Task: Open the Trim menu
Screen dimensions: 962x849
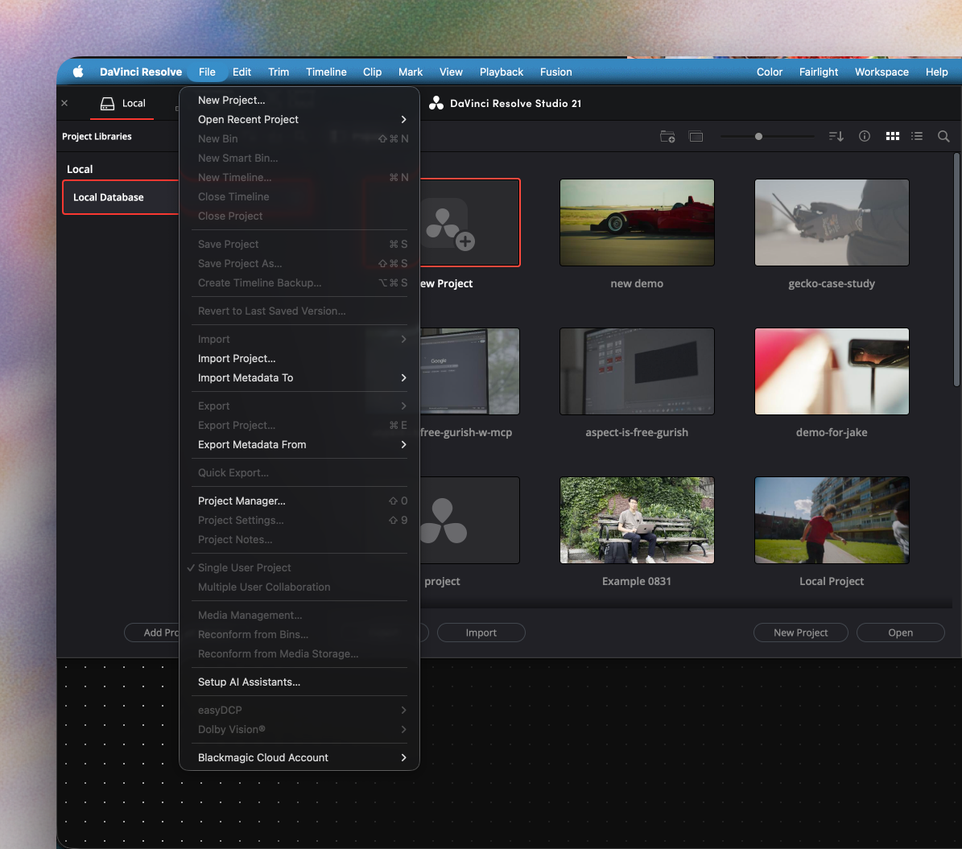Action: point(279,72)
